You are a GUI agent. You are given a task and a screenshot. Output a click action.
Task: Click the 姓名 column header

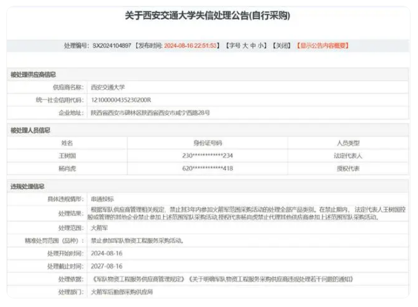click(67, 143)
